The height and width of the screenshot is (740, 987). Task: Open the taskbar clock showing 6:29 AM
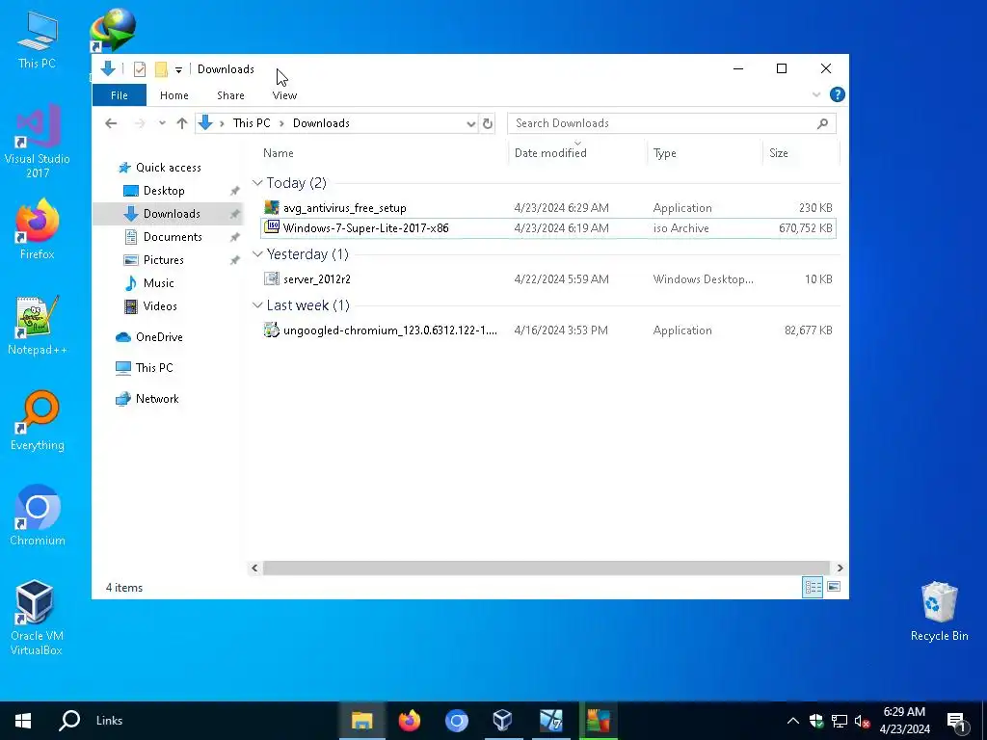pos(904,721)
